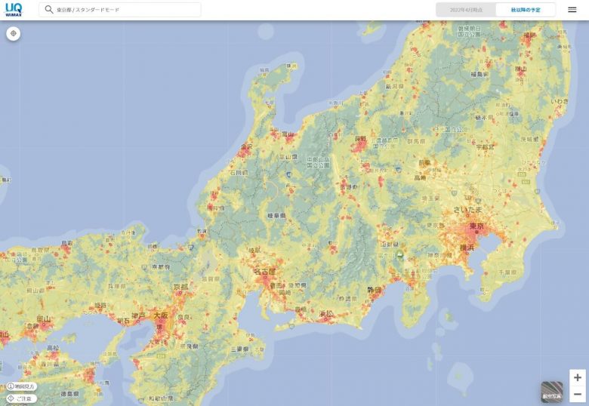Focus the address search field
Image resolution: width=589 pixels, height=406 pixels.
120,10
